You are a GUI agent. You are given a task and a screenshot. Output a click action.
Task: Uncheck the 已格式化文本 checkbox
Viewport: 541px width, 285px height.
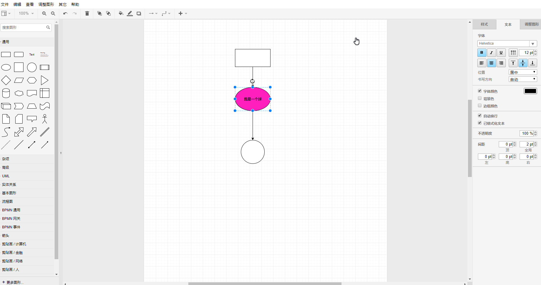click(x=480, y=123)
